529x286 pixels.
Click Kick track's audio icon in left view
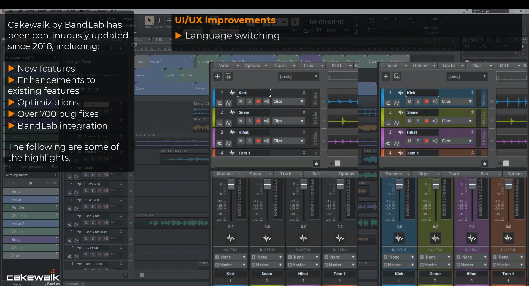coord(232,93)
